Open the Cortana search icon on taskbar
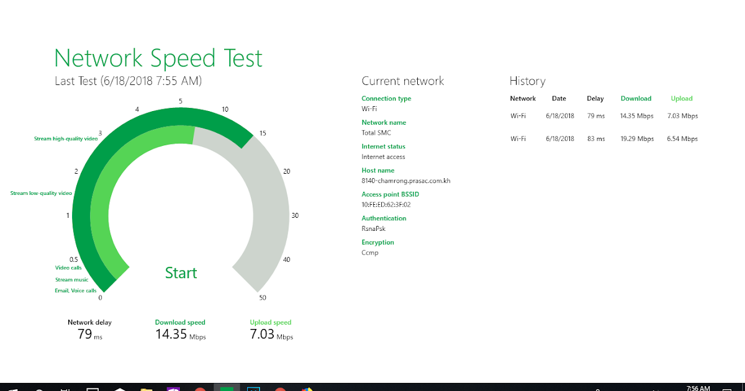Viewport: 745px width, 391px height. click(38, 387)
